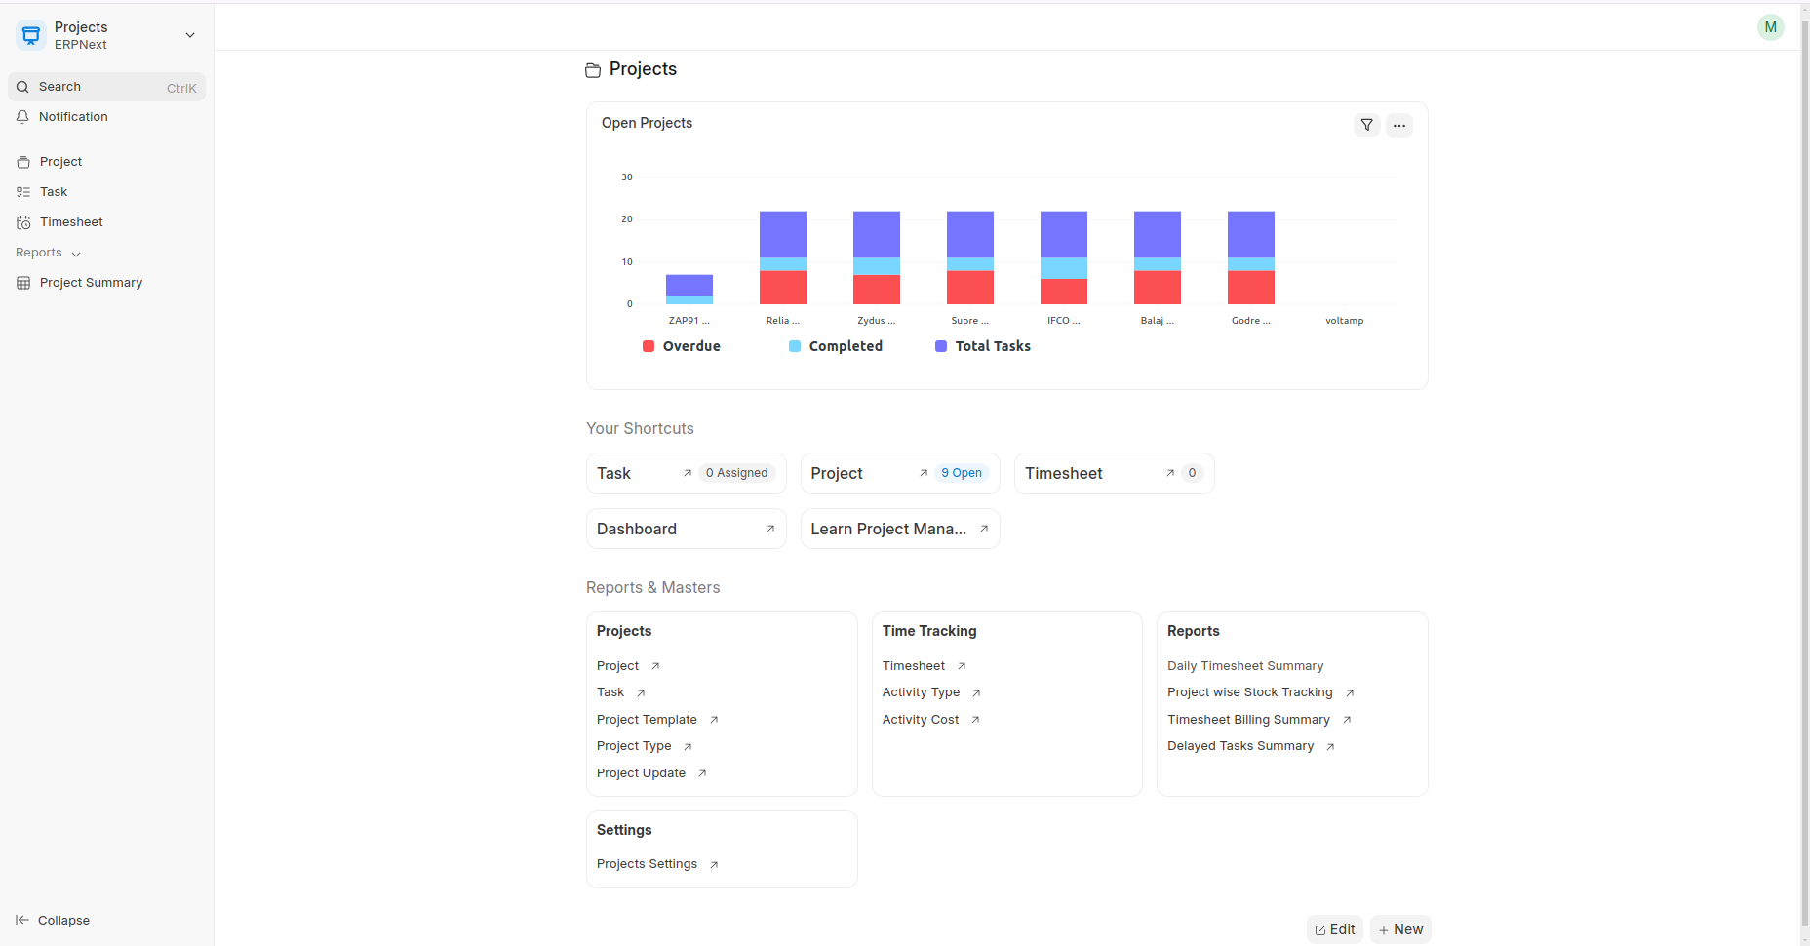1810x946 pixels.
Task: Open the Dashboard shortcut card
Action: click(686, 529)
